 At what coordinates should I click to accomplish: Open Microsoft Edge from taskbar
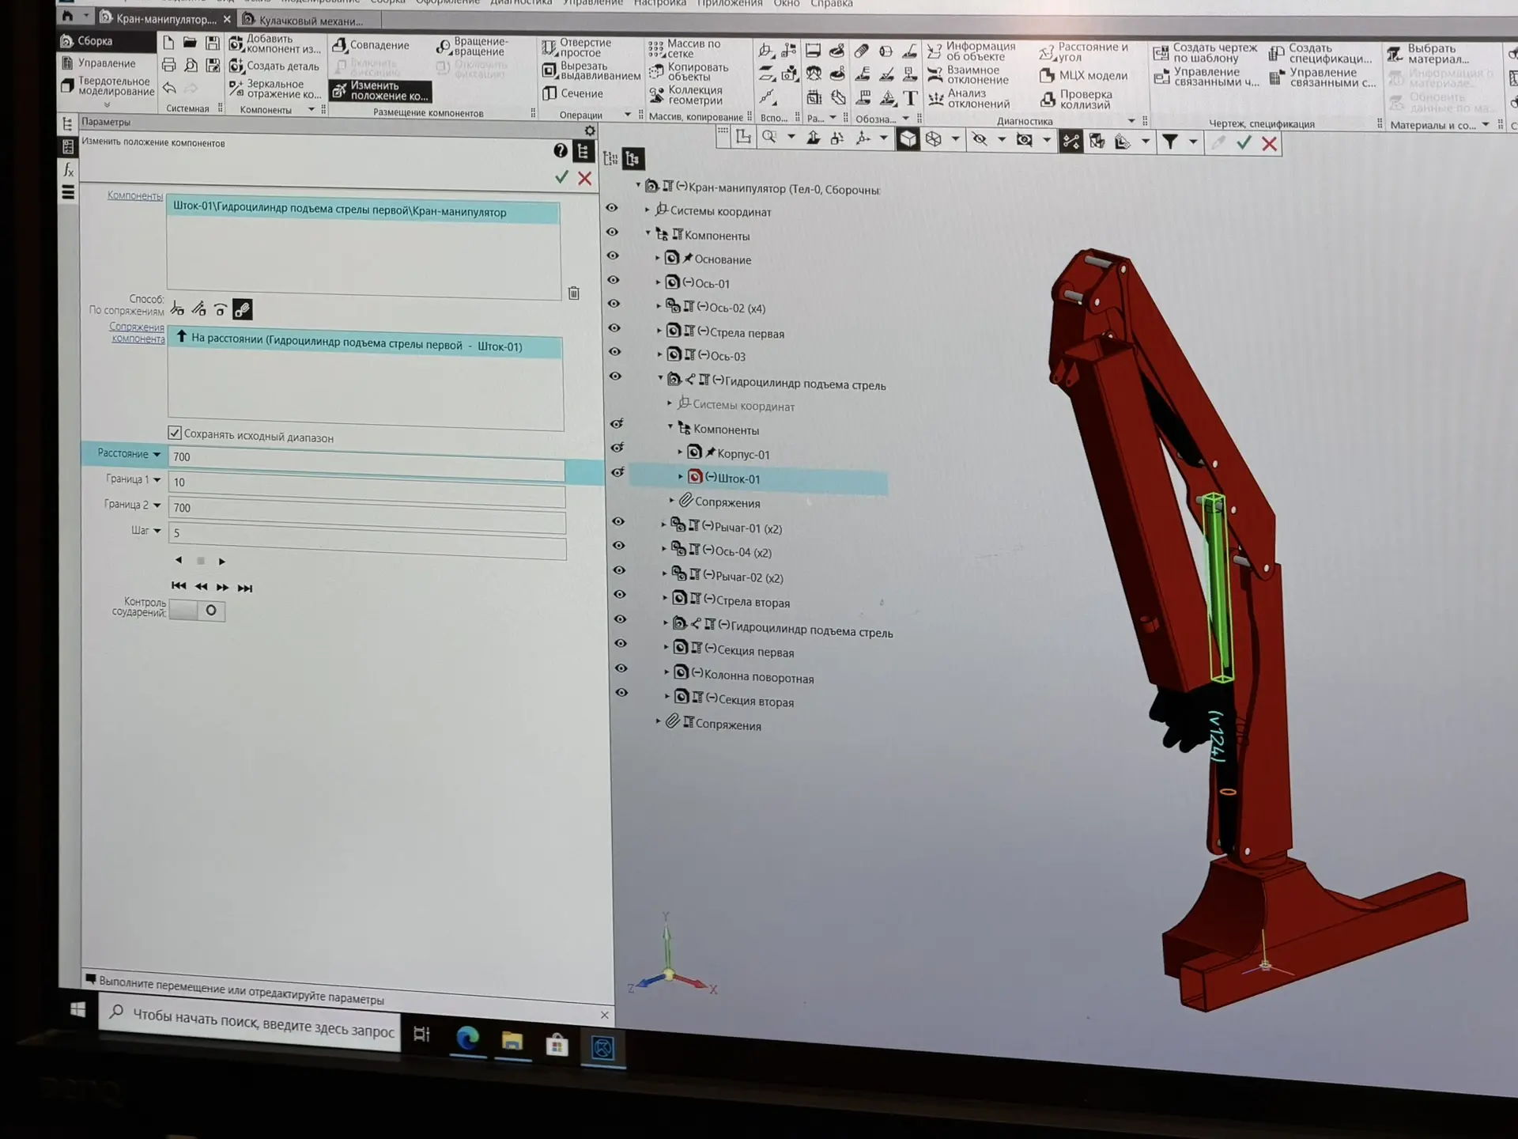tap(467, 1038)
